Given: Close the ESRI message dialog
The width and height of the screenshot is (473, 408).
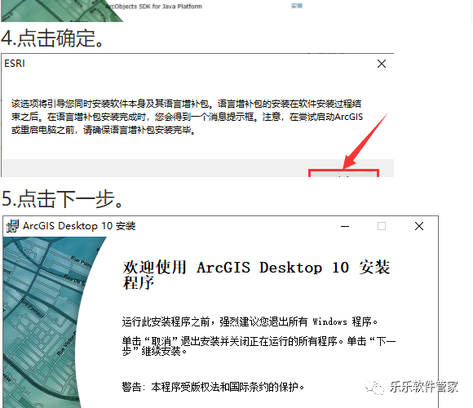Looking at the screenshot, I should [x=382, y=64].
